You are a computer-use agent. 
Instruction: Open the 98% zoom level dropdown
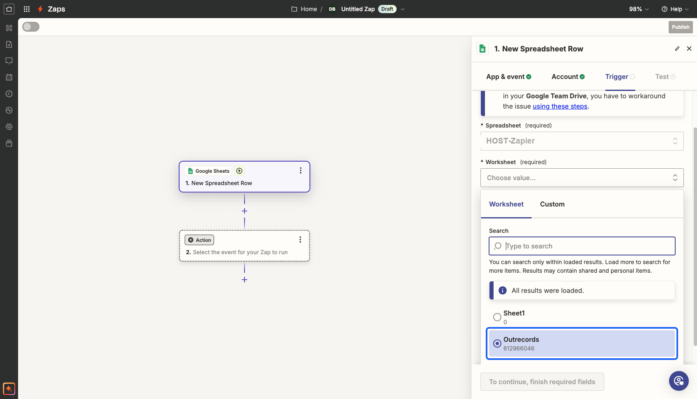pos(639,9)
